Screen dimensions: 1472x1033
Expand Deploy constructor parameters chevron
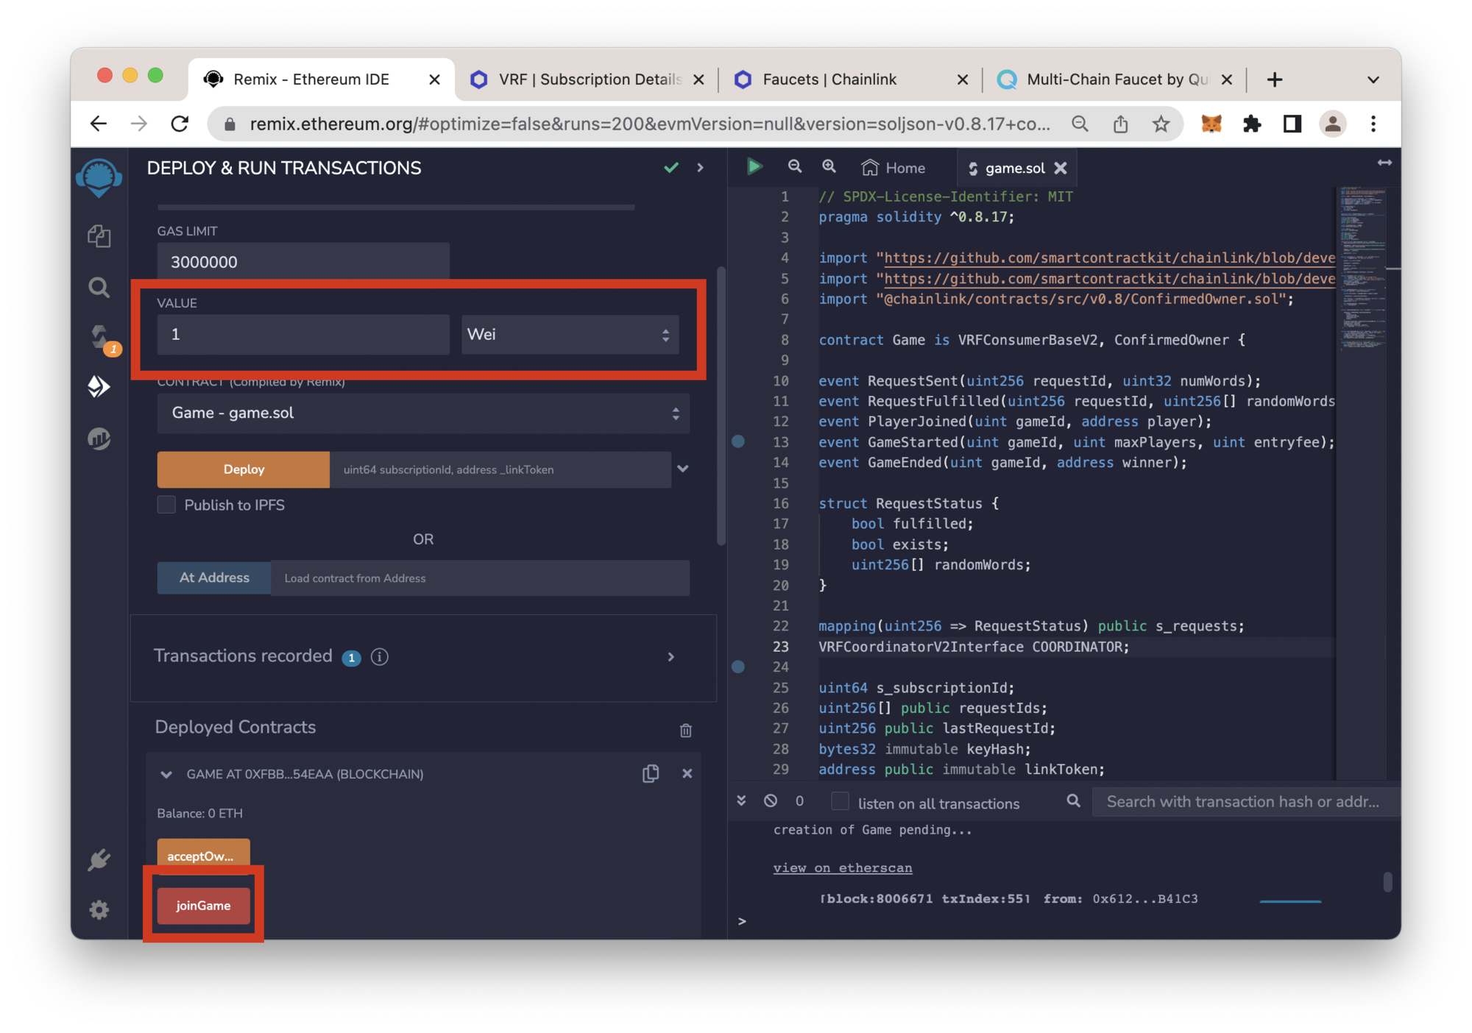[x=683, y=469]
